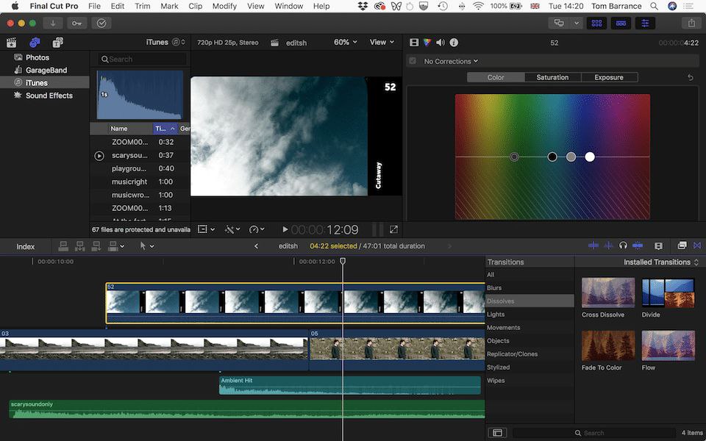Image resolution: width=706 pixels, height=441 pixels.
Task: Click the white highlights color puck
Action: pyautogui.click(x=590, y=157)
